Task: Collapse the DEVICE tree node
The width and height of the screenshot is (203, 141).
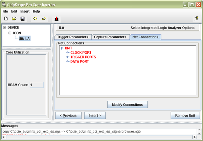Action: point(4,27)
